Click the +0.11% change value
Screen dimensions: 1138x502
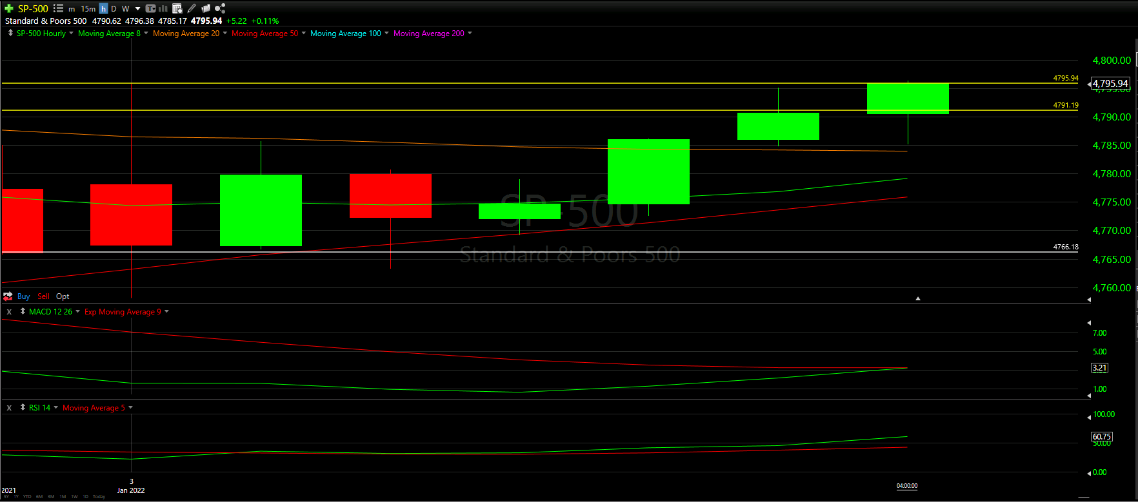coord(265,21)
